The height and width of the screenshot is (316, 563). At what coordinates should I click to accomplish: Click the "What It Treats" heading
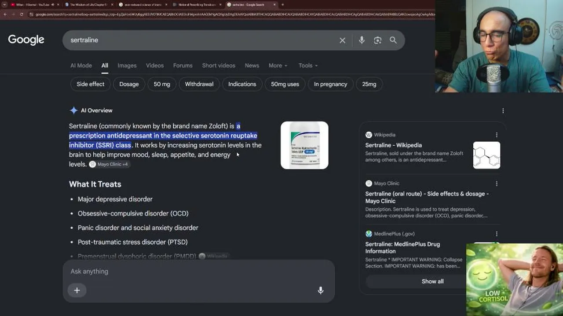point(95,184)
